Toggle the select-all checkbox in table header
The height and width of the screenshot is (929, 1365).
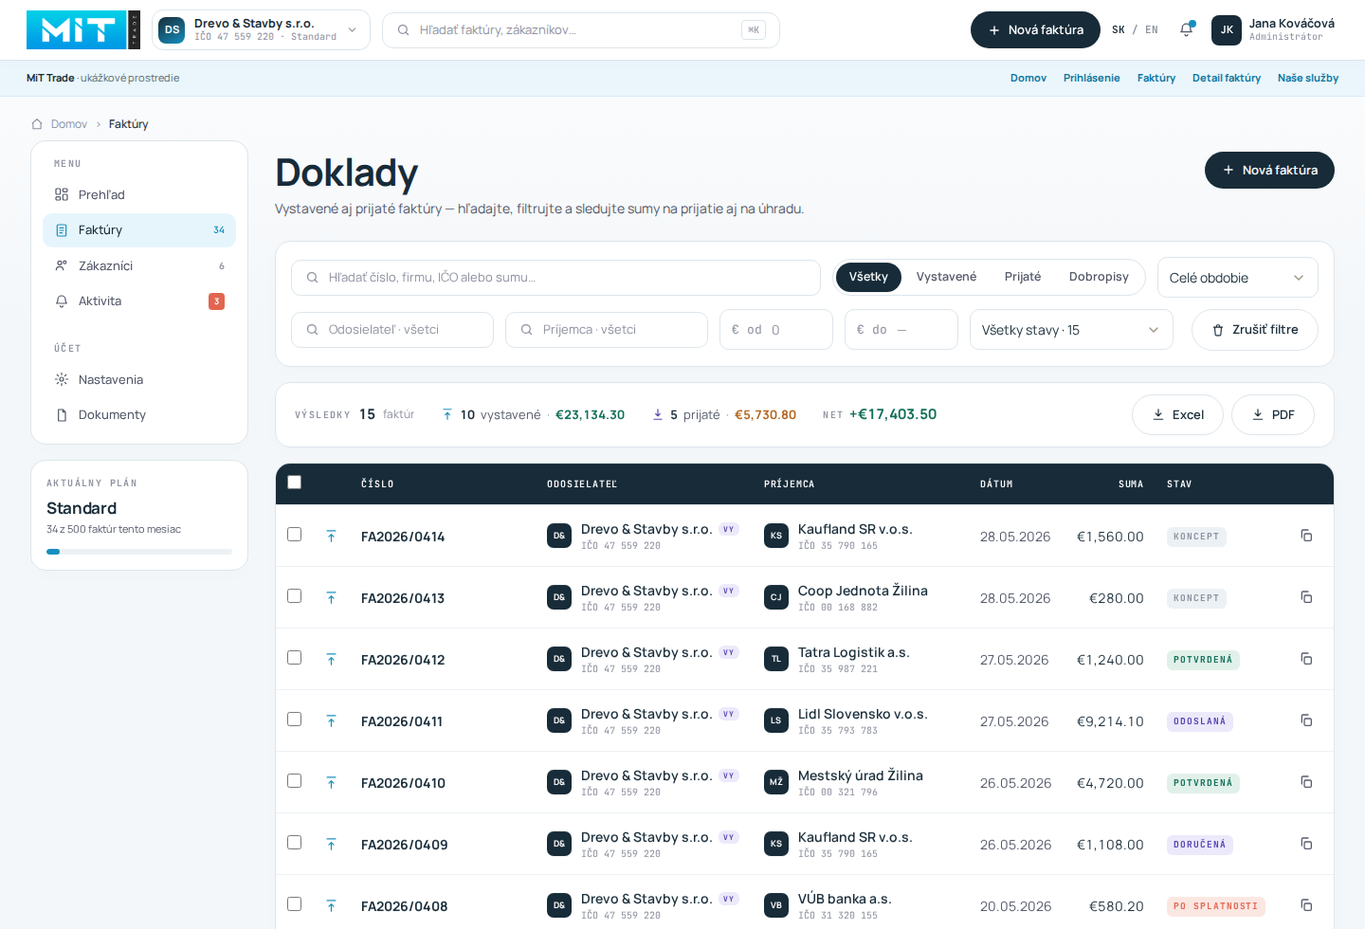pyautogui.click(x=295, y=483)
